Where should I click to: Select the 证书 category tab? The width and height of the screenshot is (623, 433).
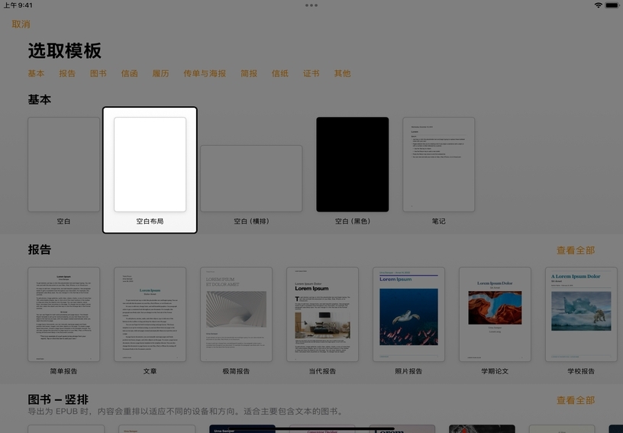tap(311, 74)
